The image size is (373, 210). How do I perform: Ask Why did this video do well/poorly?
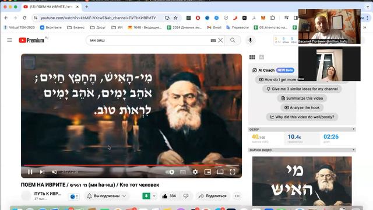tap(302, 117)
